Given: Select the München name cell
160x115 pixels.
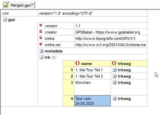Looking at the screenshot, I should (x=93, y=87).
